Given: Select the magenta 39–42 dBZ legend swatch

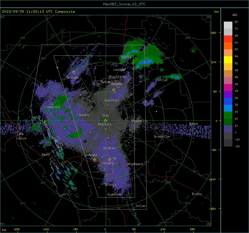Looking at the screenshot, I should tap(228, 87).
